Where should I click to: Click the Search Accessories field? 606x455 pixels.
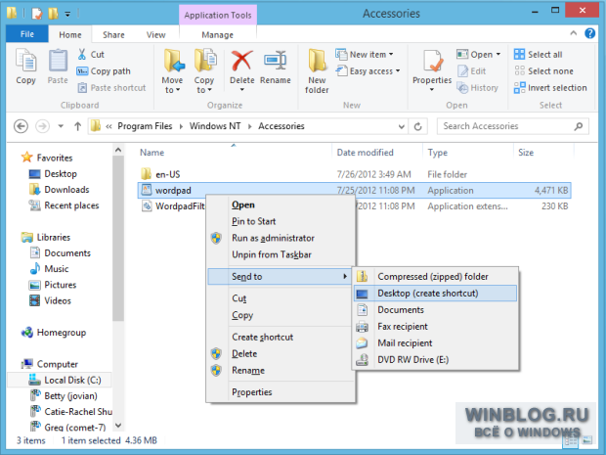coord(513,126)
